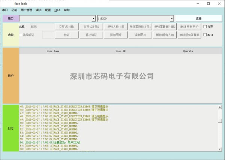Viewport: 225px width, 160px height.
Task: Click the 单张掌静脉注册1 button
Action: [x=140, y=27]
